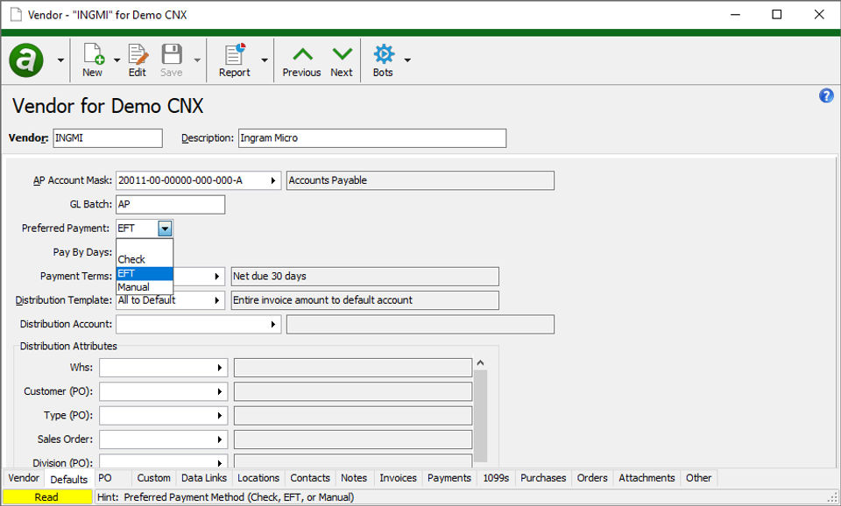Screen dimensions: 841x506
Task: Open Sales Order lookup arrow
Action: point(219,439)
